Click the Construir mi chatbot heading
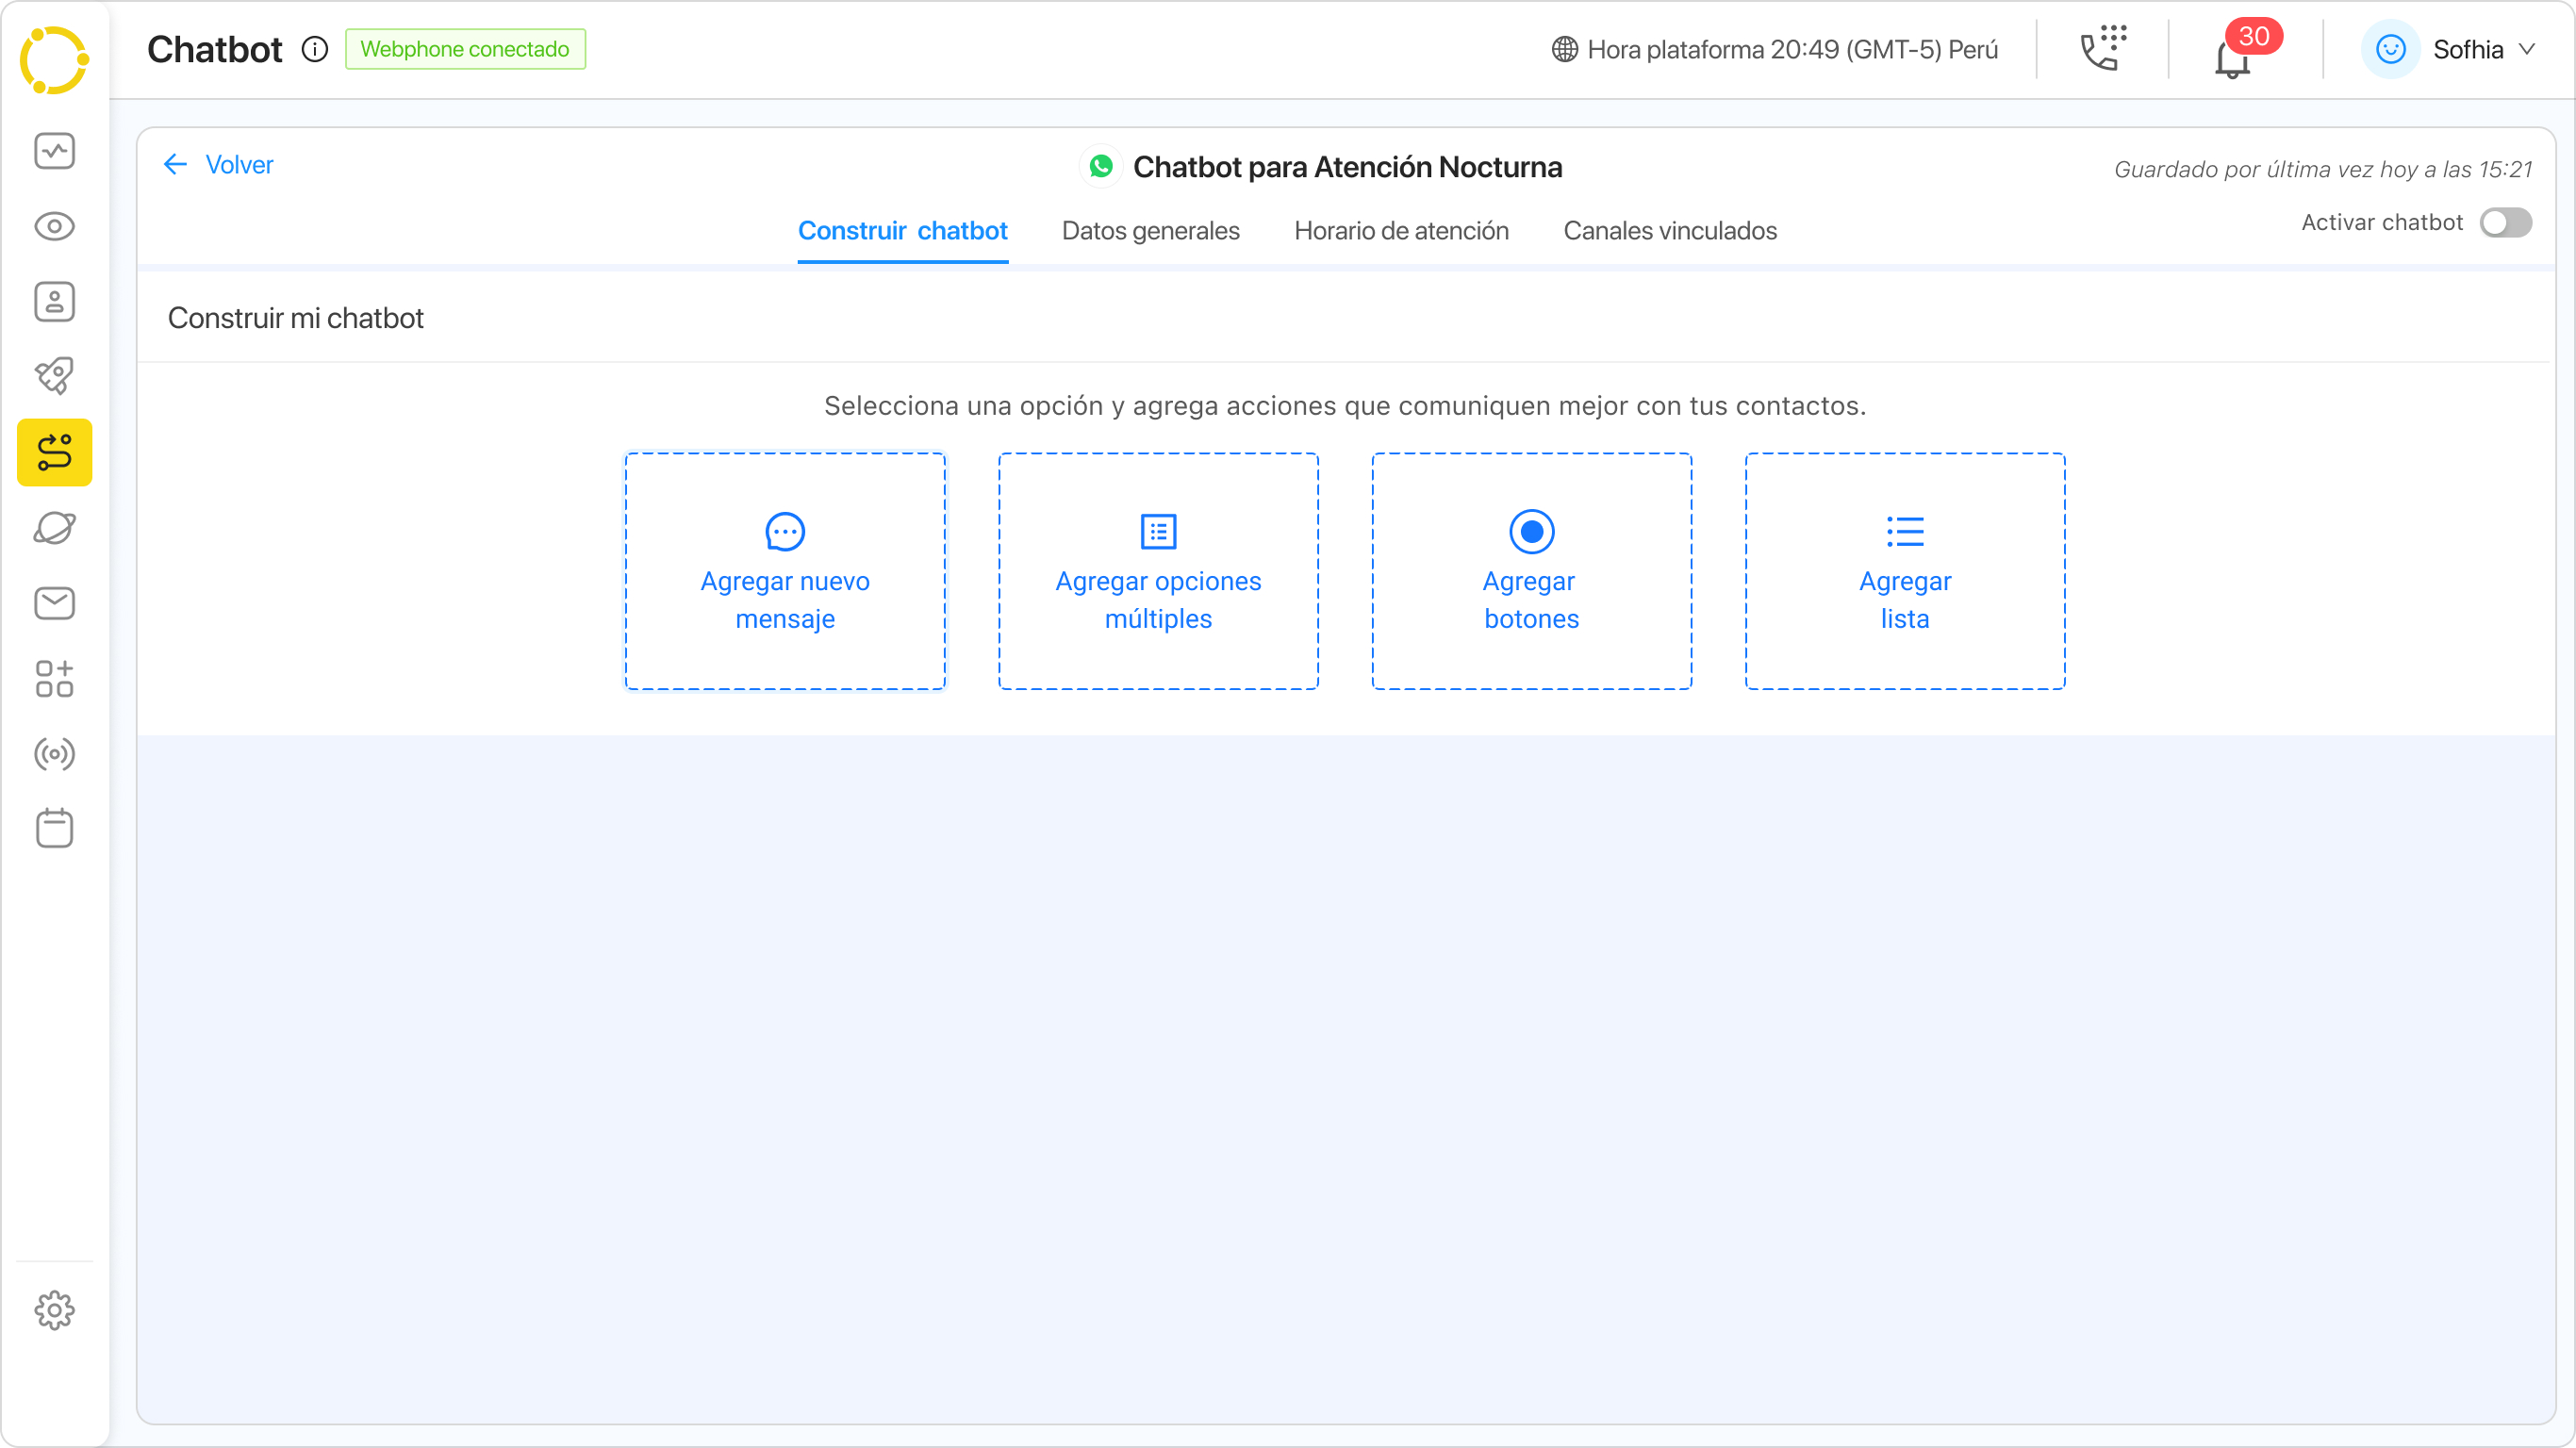 295,318
